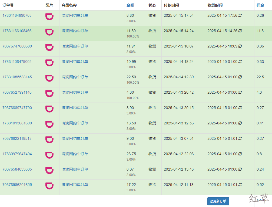Open 滴滴网约车订单 link for order 70376527991140
Screen dimensions: 272x207
(75, 92)
